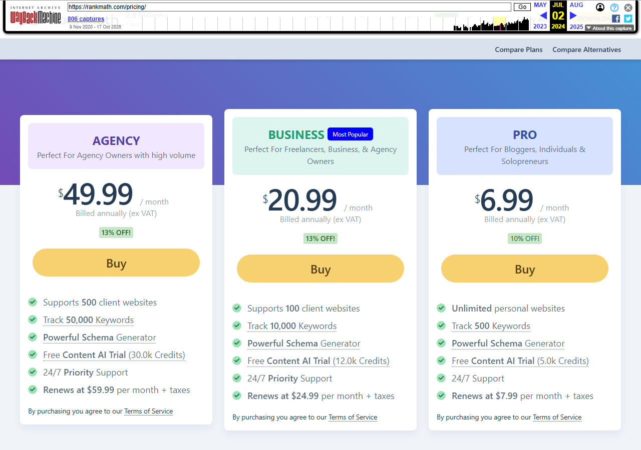Open Terms of Service in BUSINESS card
The image size is (641, 450).
click(x=353, y=417)
